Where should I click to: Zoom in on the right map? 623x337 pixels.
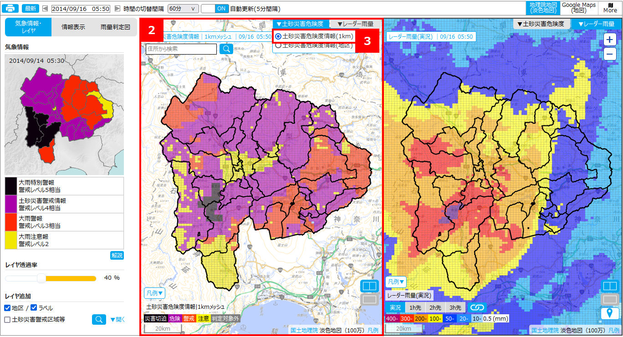[x=610, y=40]
